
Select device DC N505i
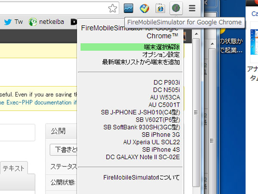click(166, 90)
